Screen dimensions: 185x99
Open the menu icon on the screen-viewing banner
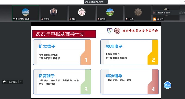tap(106, 2)
